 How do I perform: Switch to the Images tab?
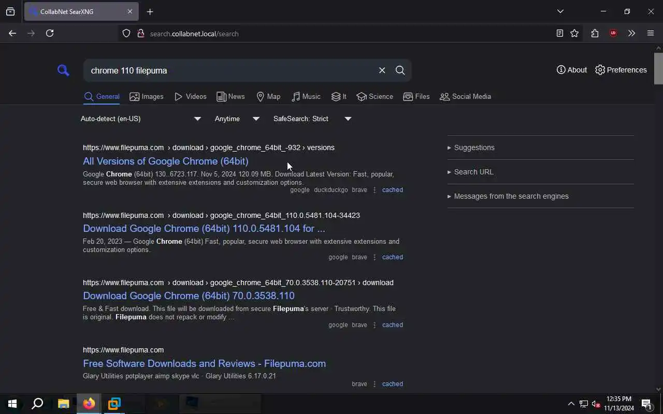[x=147, y=97]
